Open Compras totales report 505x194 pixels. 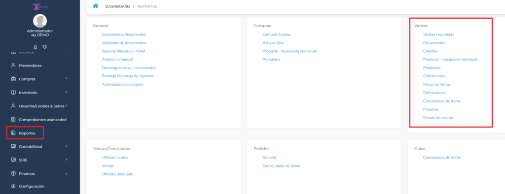(277, 34)
